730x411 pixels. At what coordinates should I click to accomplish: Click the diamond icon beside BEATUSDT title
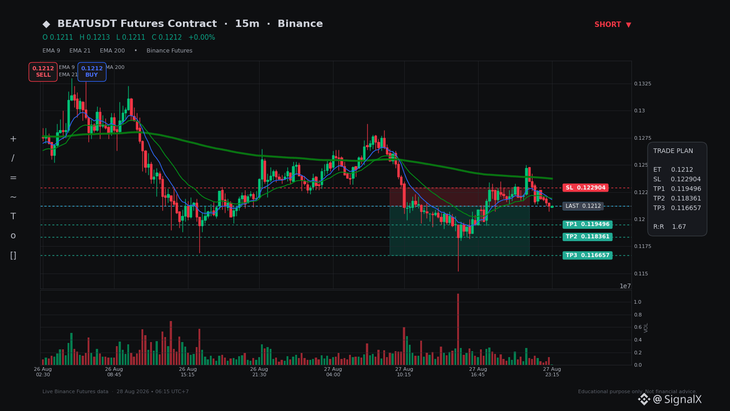[x=47, y=24]
